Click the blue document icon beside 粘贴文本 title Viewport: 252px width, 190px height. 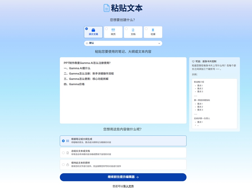click(106, 8)
